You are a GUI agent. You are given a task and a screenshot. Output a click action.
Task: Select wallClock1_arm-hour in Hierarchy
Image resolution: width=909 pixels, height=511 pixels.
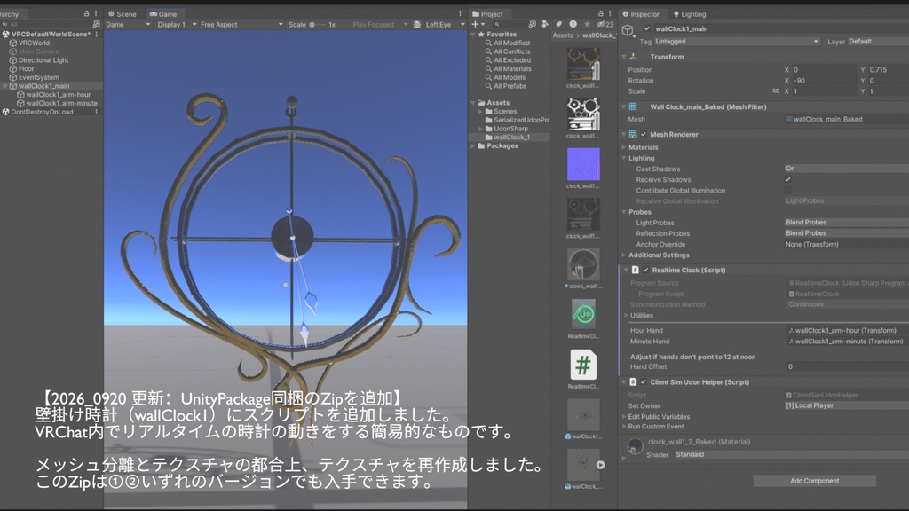click(x=58, y=94)
